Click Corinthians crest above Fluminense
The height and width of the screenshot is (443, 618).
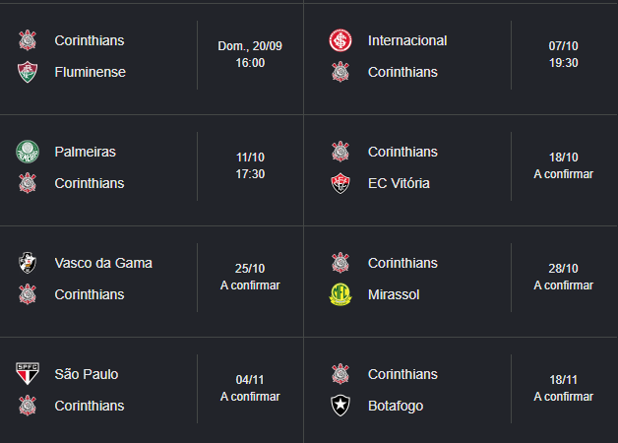pos(28,40)
